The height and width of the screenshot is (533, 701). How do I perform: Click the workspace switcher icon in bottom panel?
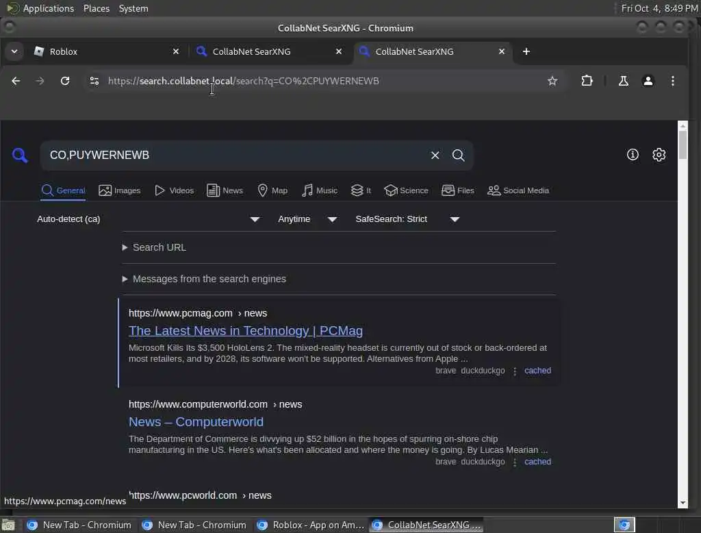tap(624, 525)
